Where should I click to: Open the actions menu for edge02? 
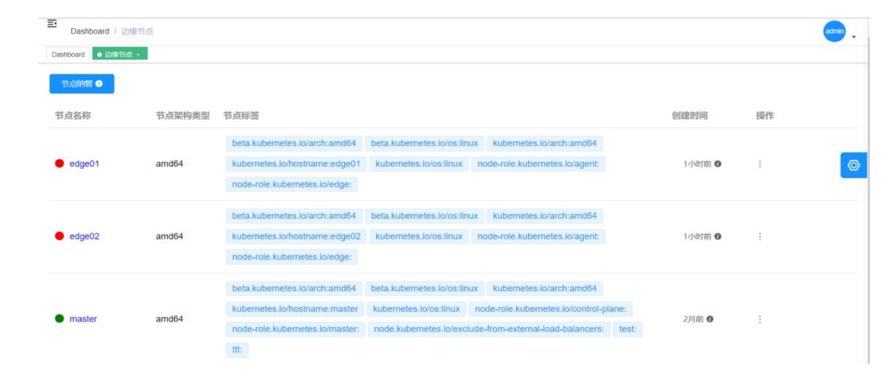click(759, 236)
